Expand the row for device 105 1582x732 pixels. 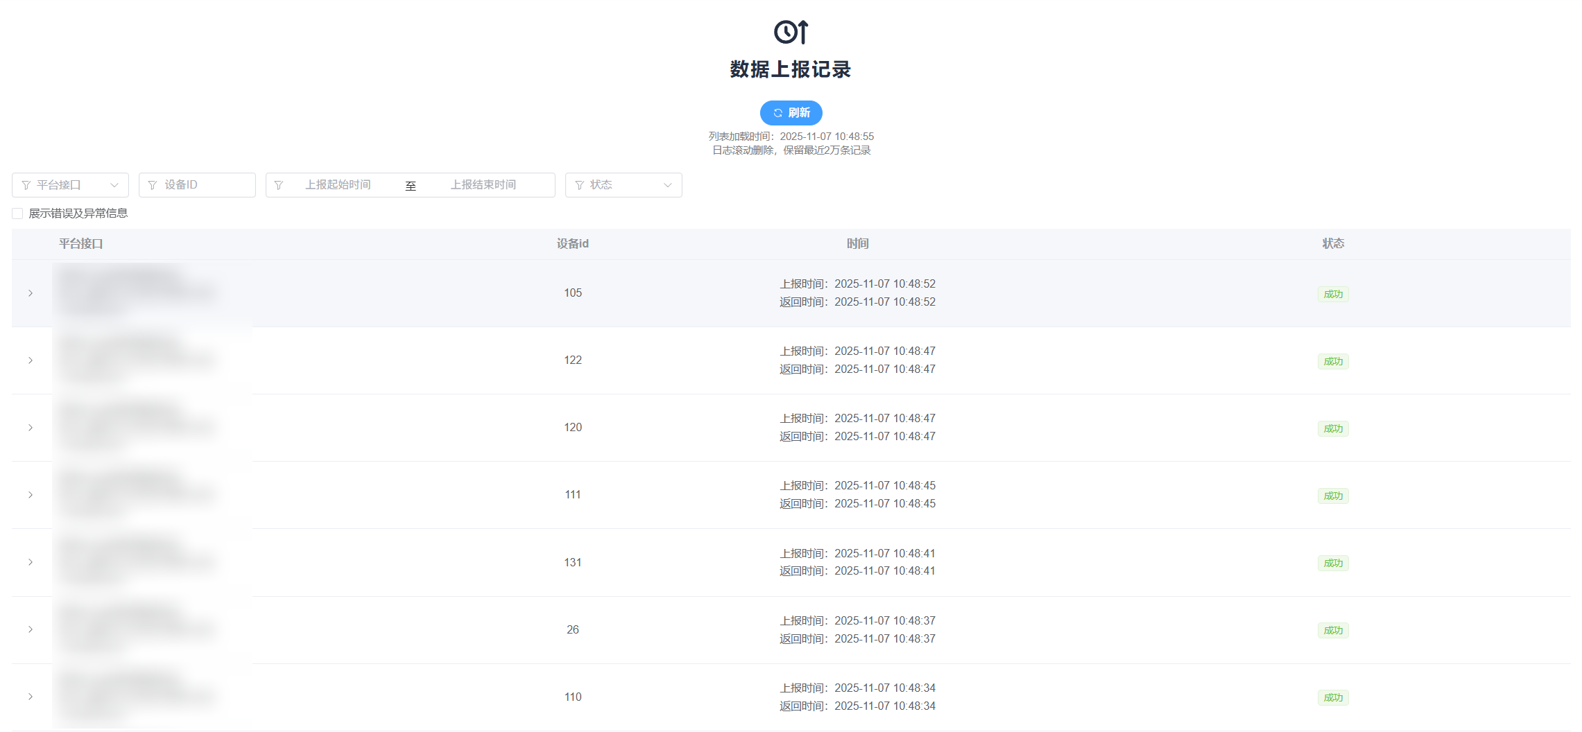[31, 293]
